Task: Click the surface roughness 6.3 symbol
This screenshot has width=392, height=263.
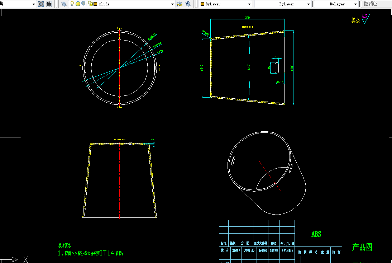Action: click(365, 19)
